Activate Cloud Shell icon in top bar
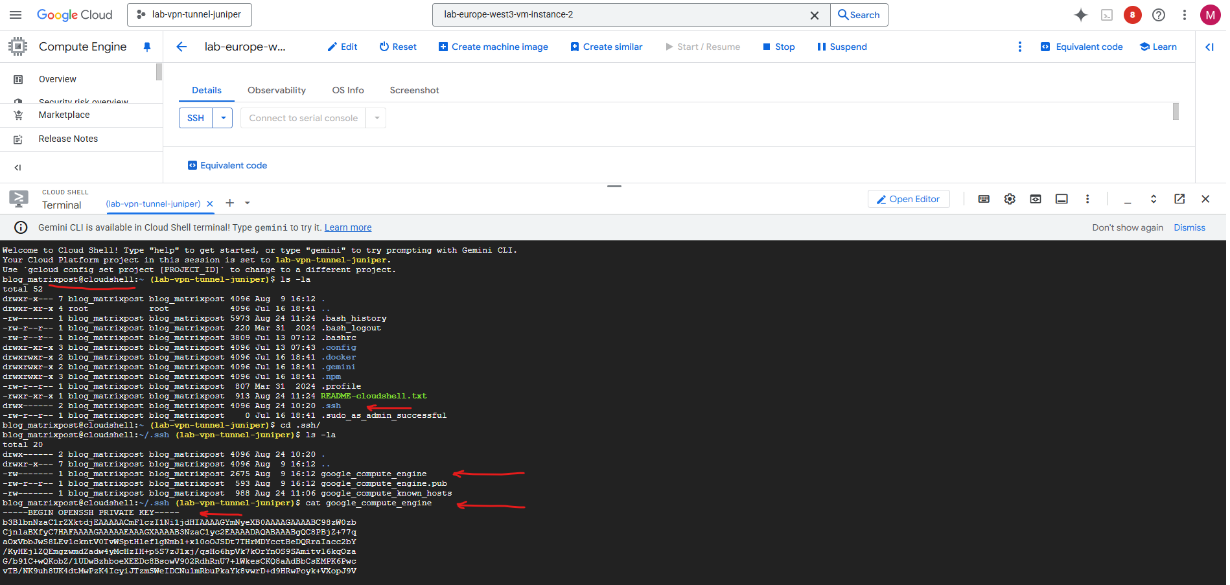 pos(1107,15)
